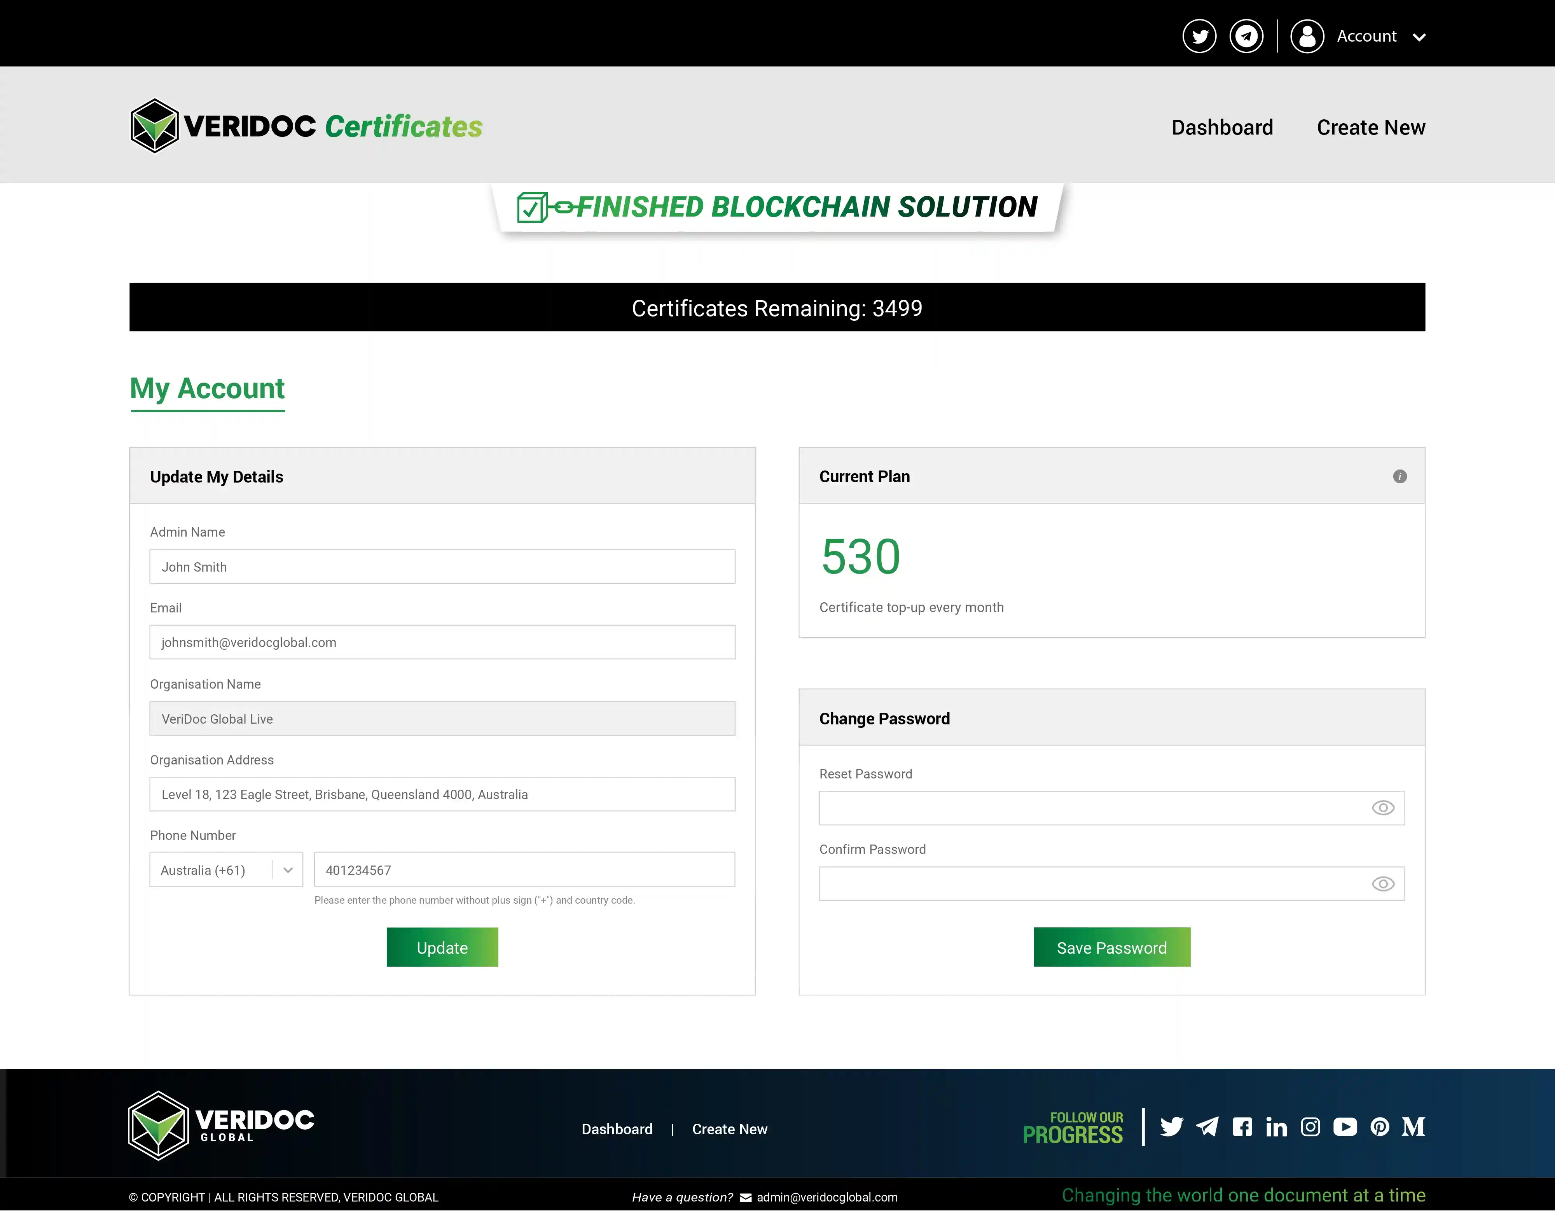
Task: Open Facebook icon in footer
Action: [1242, 1126]
